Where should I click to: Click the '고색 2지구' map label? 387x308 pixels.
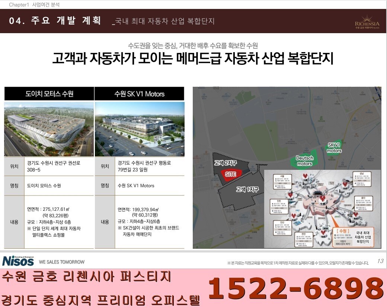click(x=226, y=163)
